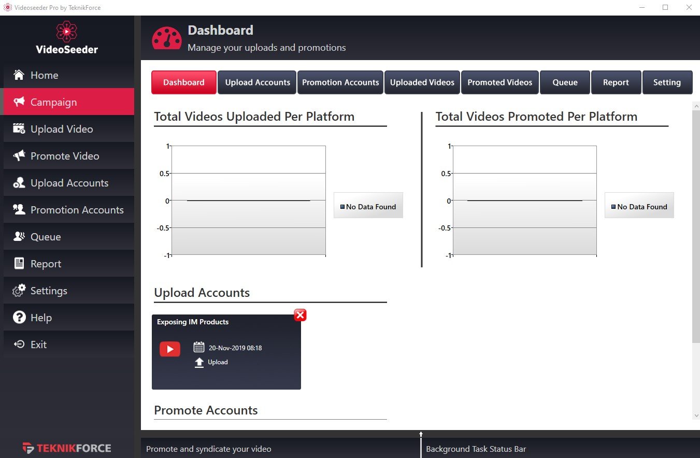700x458 pixels.
Task: Open the Promoted Videos tab
Action: point(499,82)
